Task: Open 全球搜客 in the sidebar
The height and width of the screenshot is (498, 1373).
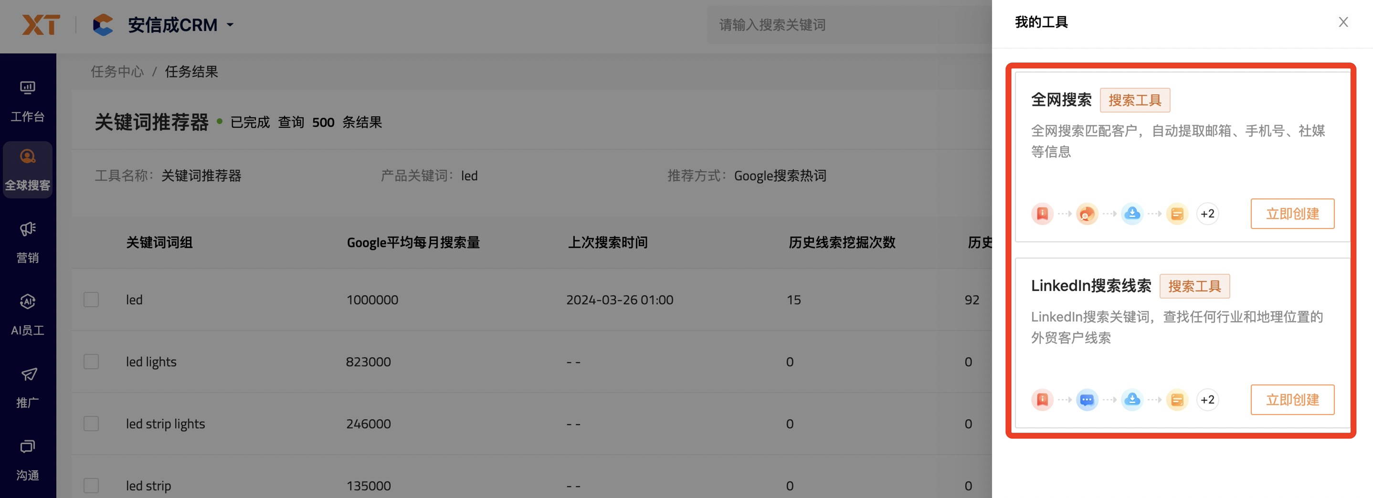Action: pyautogui.click(x=28, y=170)
